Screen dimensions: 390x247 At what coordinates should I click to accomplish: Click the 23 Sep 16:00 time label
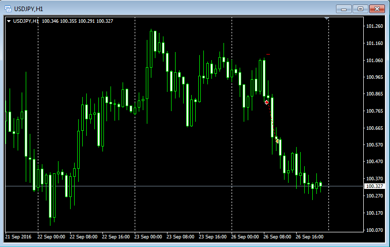coord(213,237)
